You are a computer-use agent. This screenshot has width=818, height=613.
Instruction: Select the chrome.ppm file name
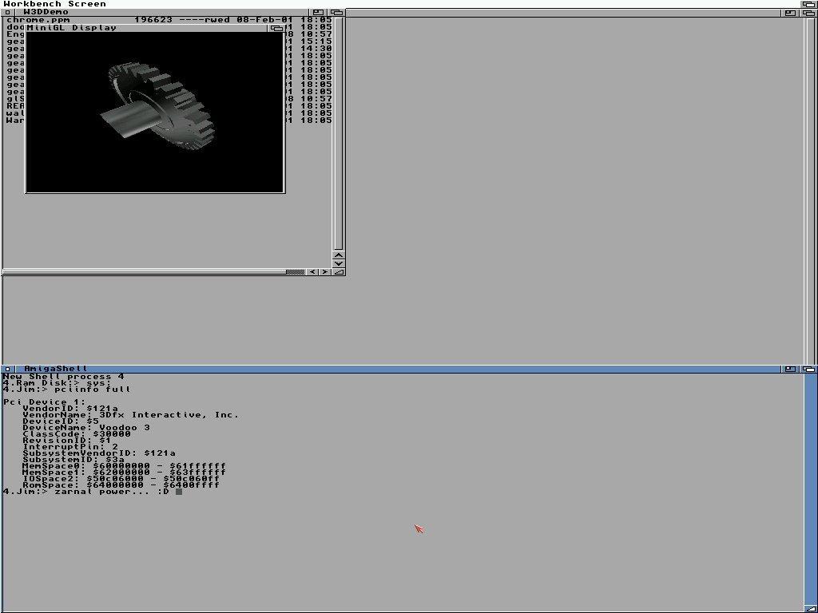coord(38,20)
